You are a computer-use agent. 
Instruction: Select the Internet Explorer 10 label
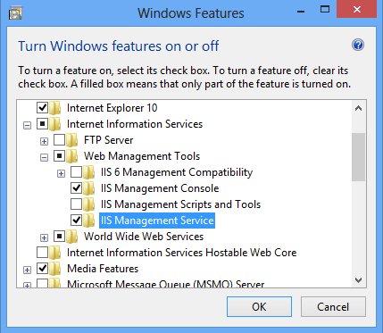point(112,108)
